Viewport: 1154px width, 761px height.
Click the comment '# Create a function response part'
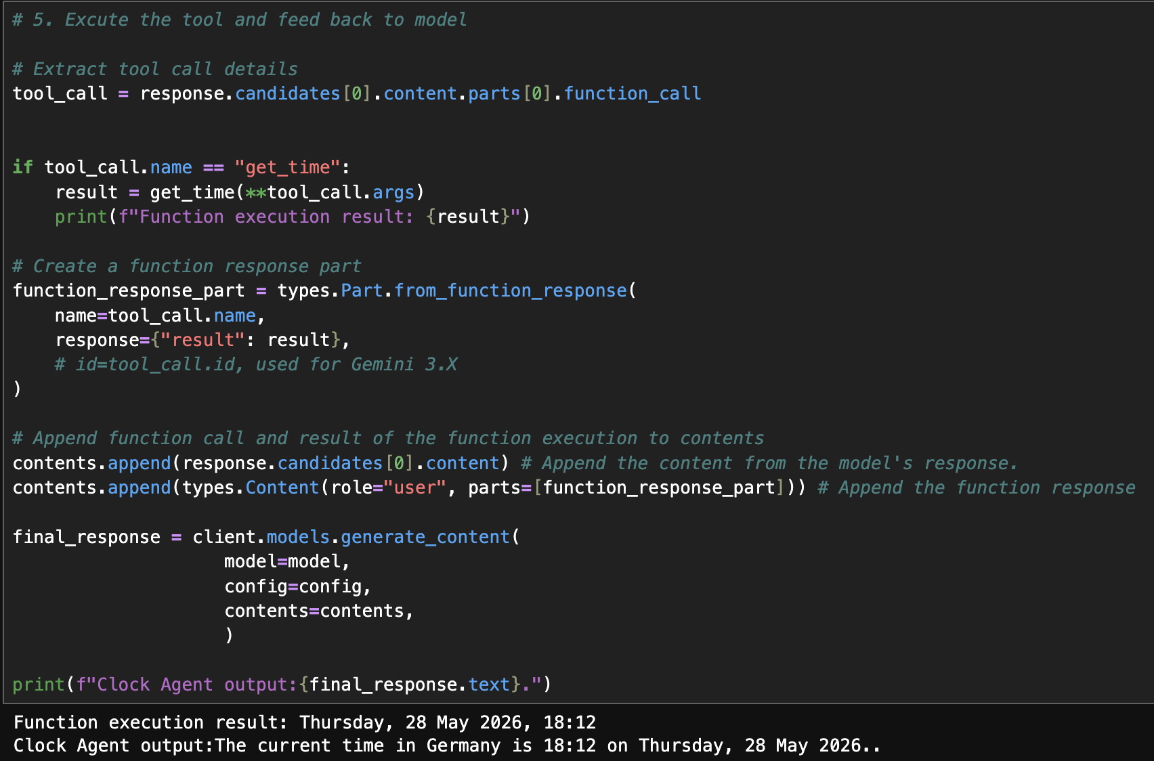tap(187, 266)
